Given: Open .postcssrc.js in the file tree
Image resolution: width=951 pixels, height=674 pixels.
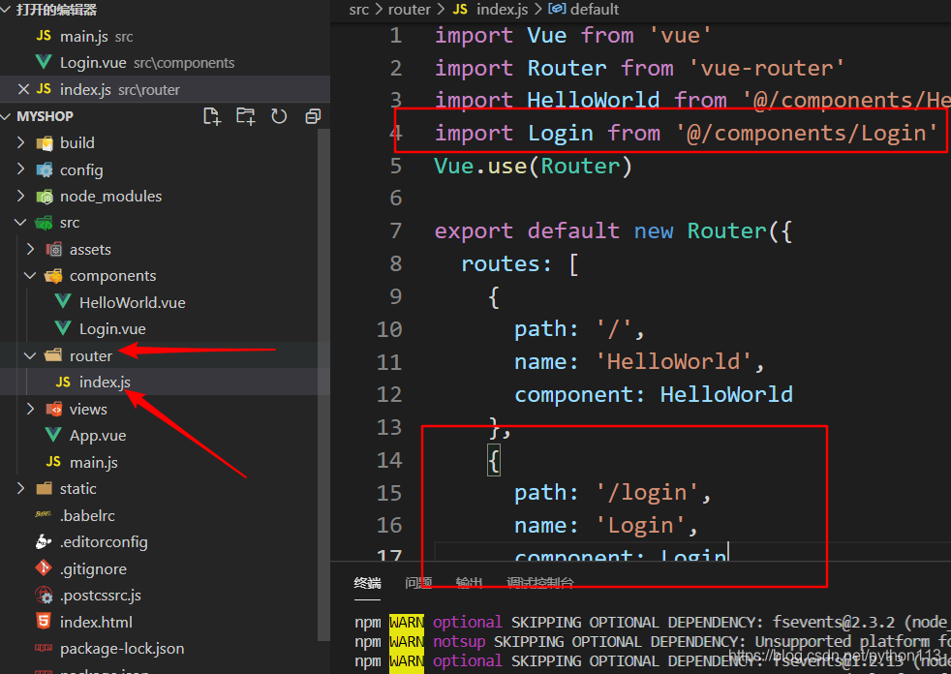Looking at the screenshot, I should point(101,596).
